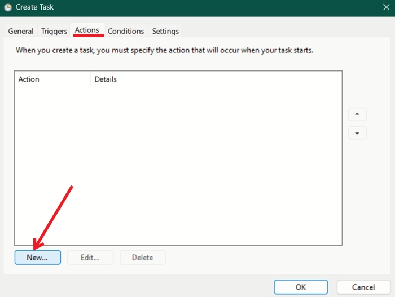
Task: Move action down with the down-arrow button
Action: point(357,133)
